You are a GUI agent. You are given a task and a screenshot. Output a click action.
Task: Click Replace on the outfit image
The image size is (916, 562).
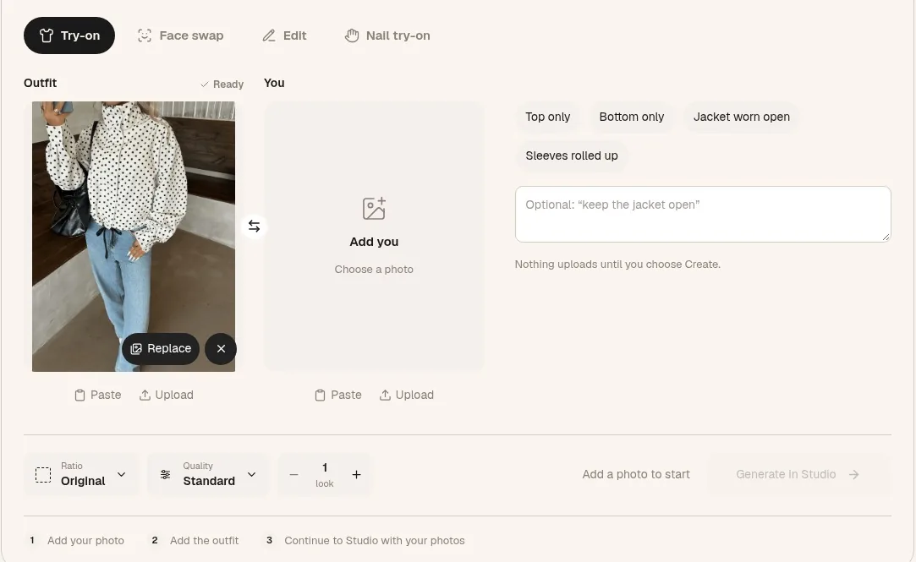[161, 349]
